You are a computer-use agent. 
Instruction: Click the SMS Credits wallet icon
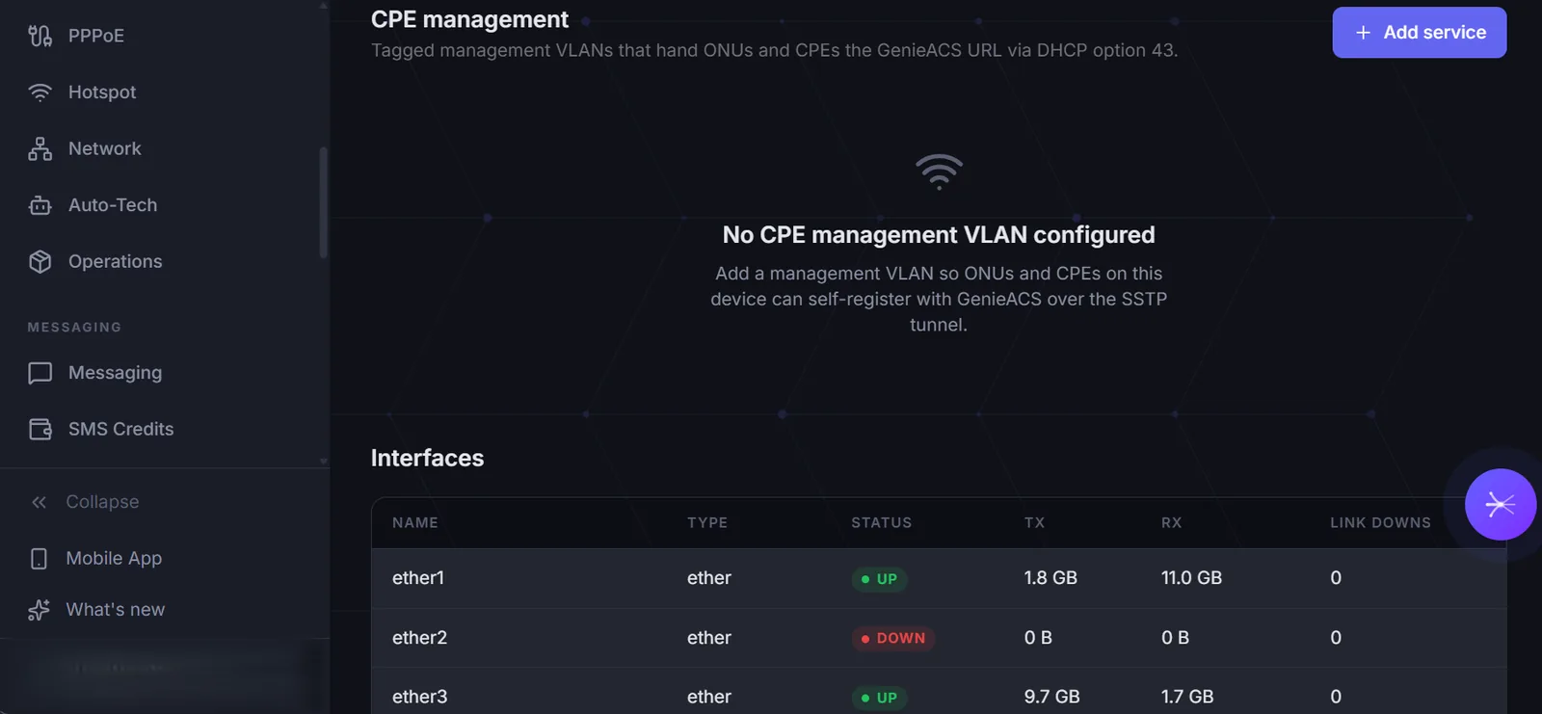click(x=40, y=429)
